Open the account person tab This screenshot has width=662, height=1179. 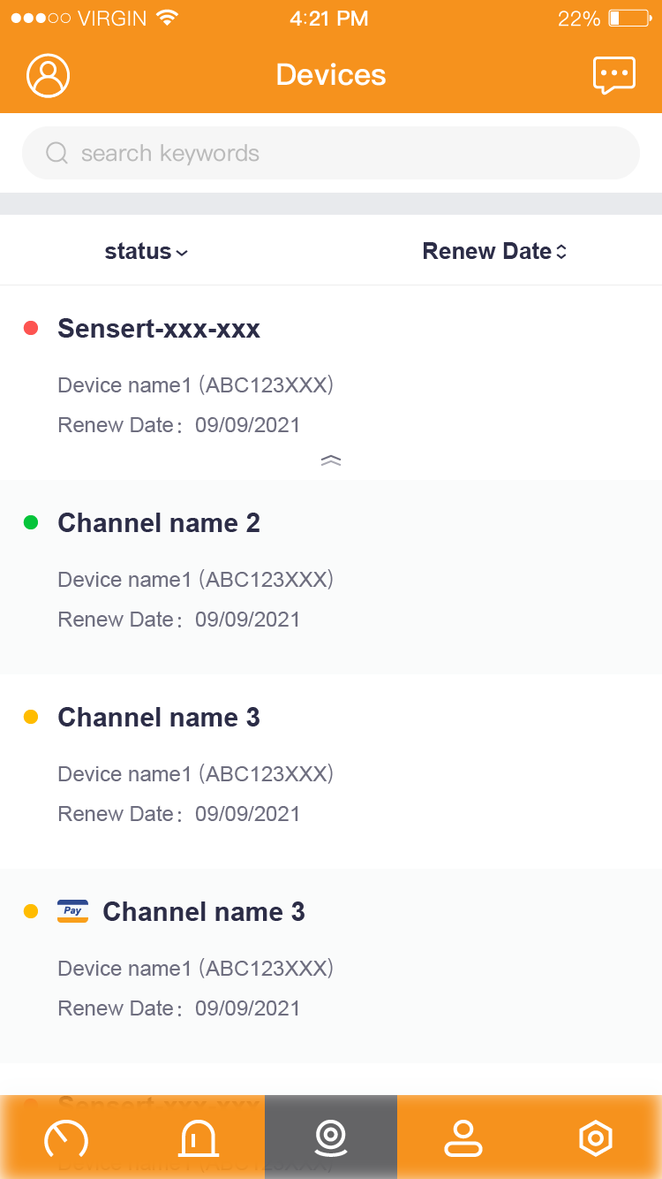click(463, 1138)
